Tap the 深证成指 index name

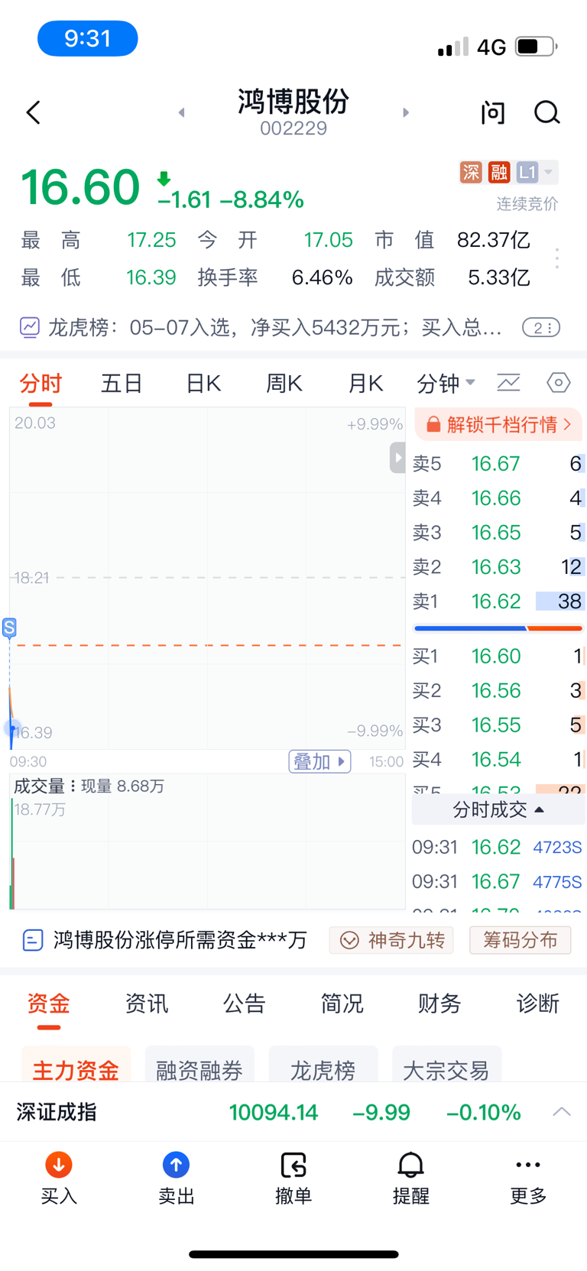(57, 1112)
